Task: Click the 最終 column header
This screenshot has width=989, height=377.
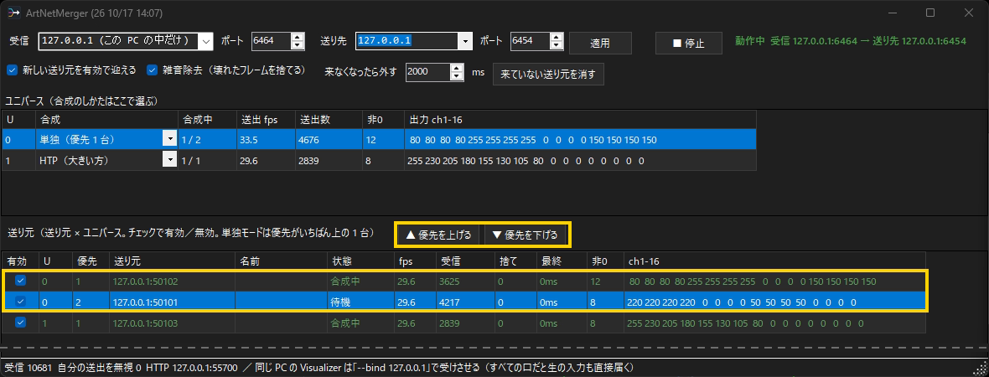Action: coord(561,261)
